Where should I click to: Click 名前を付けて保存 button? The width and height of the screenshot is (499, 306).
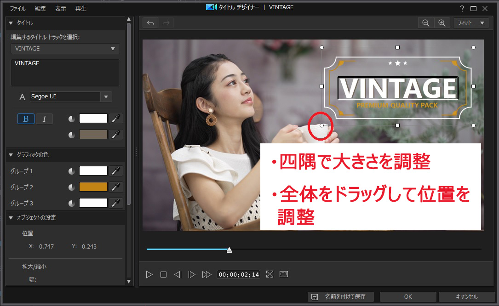pyautogui.click(x=341, y=297)
